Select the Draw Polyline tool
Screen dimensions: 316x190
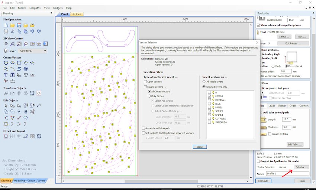[x=6, y=69]
